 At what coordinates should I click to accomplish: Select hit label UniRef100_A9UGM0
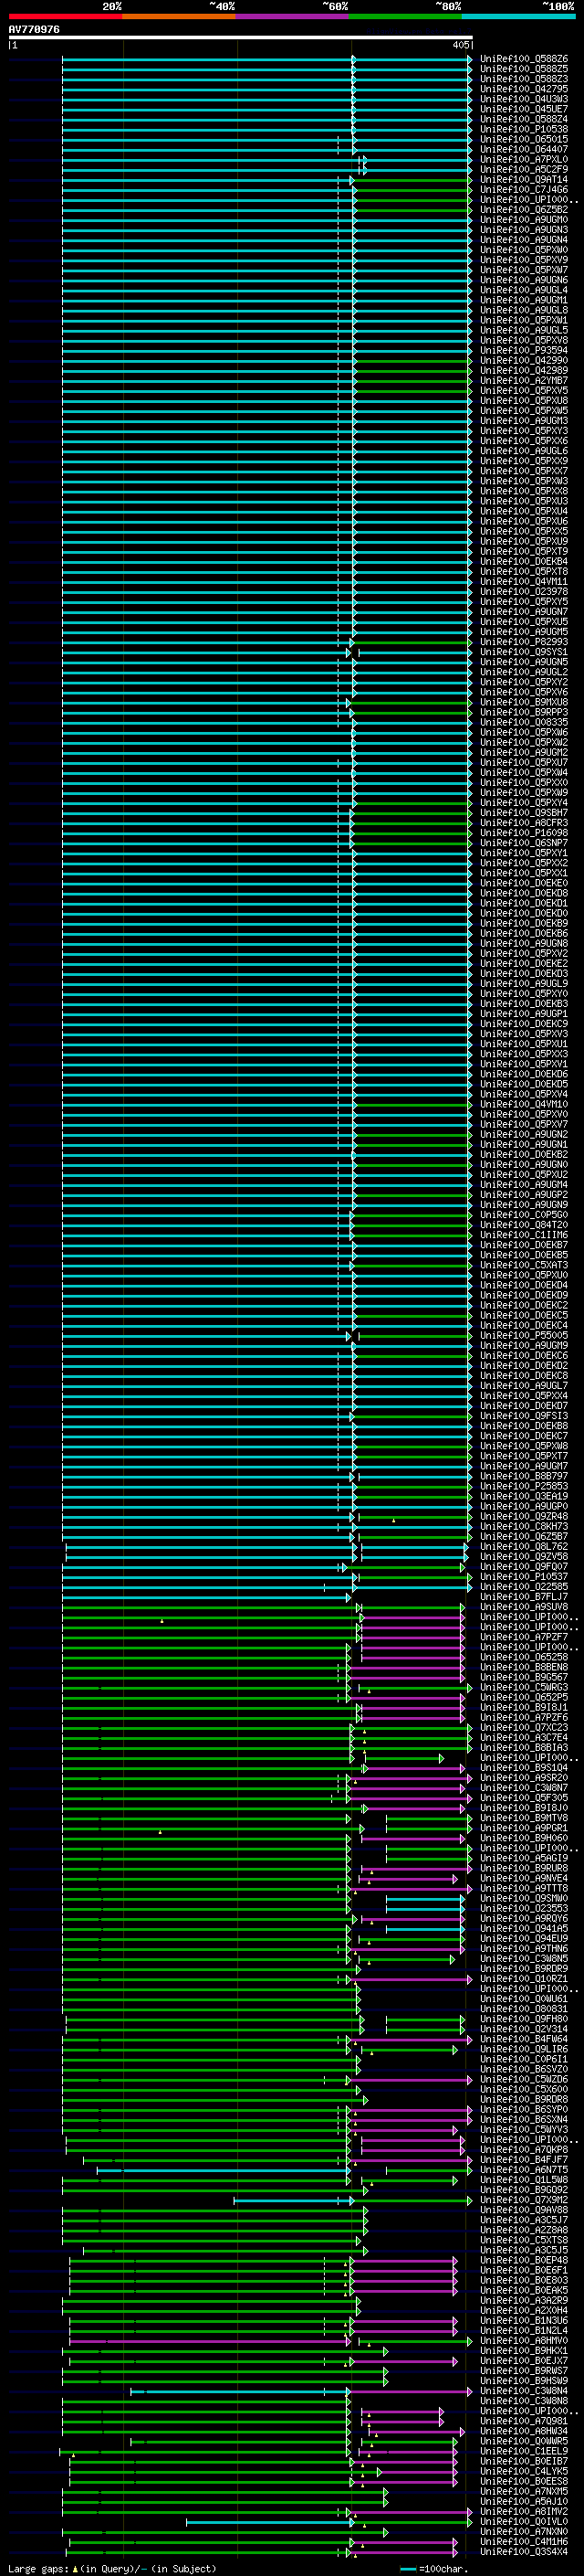(x=524, y=220)
